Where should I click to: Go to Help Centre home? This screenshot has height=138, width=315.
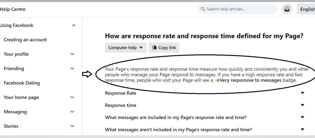13,9
